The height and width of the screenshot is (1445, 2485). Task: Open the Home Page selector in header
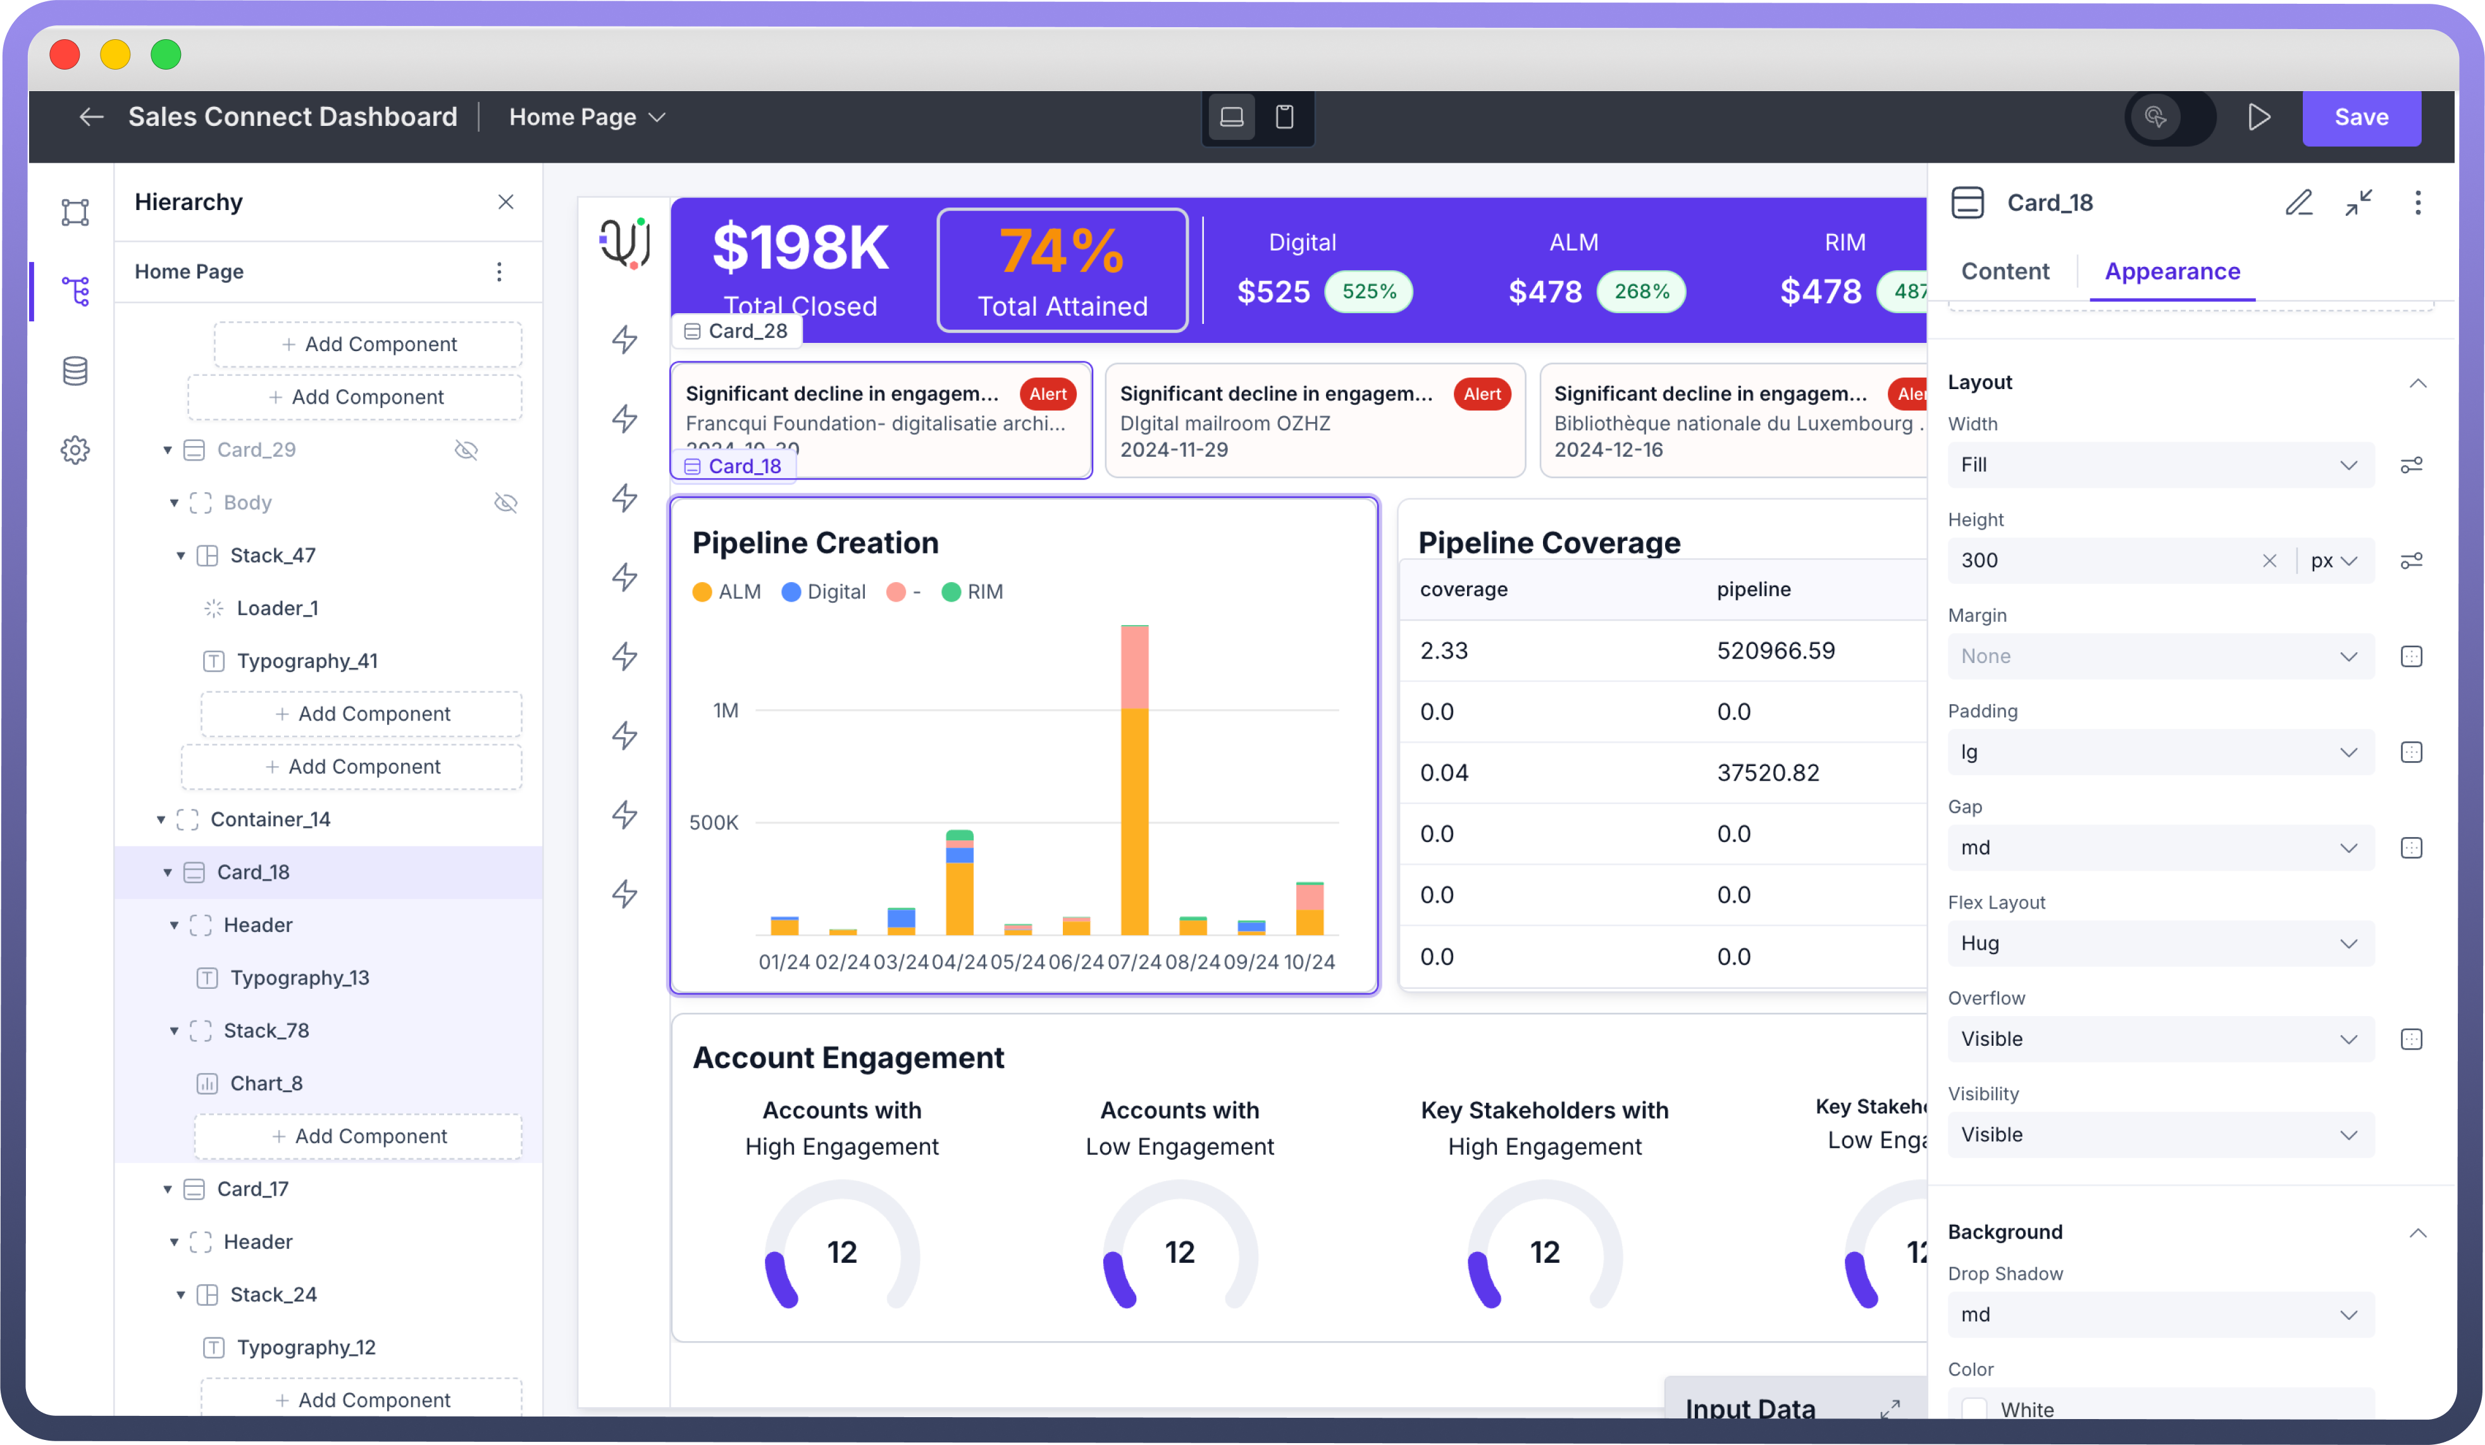pos(586,118)
